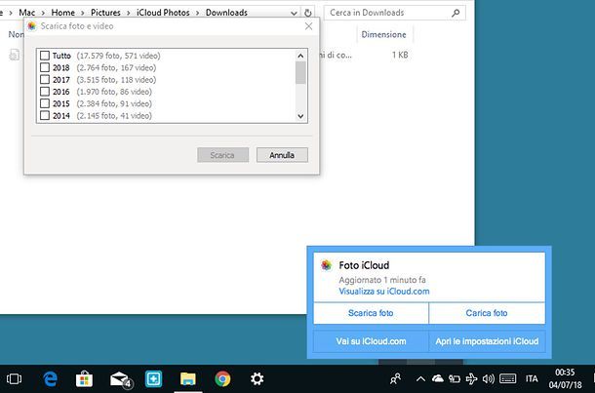
Task: Click the greyed Scarica button
Action: click(222, 155)
